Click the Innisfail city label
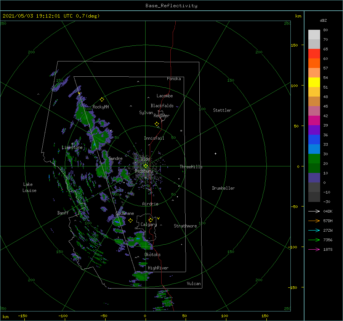Screen dimensions: 343x321 click(154, 138)
